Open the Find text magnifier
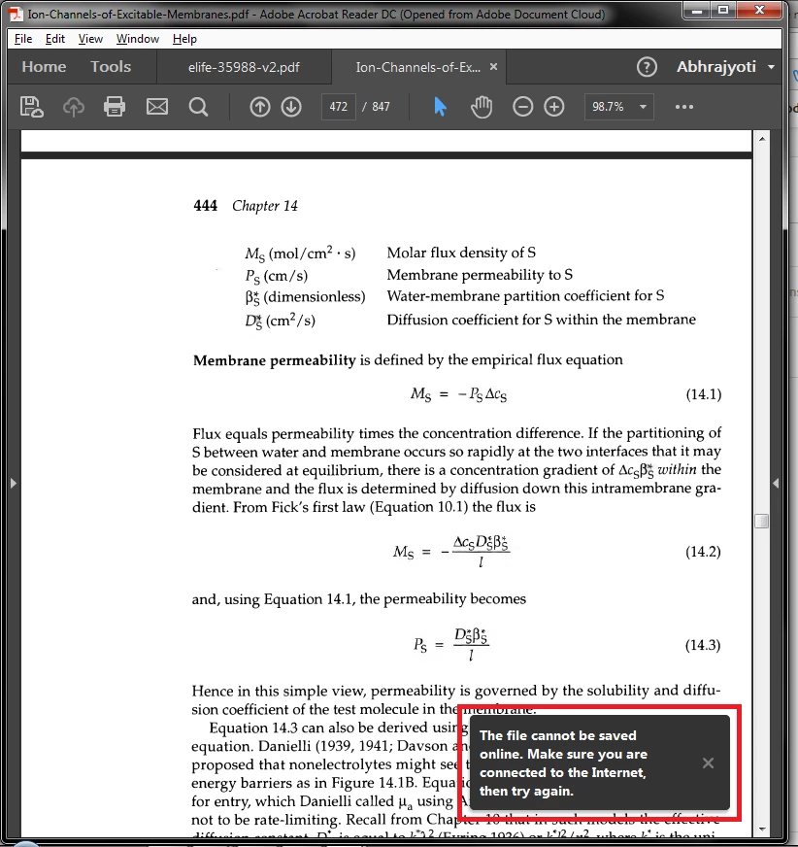This screenshot has width=798, height=847. pyautogui.click(x=198, y=107)
